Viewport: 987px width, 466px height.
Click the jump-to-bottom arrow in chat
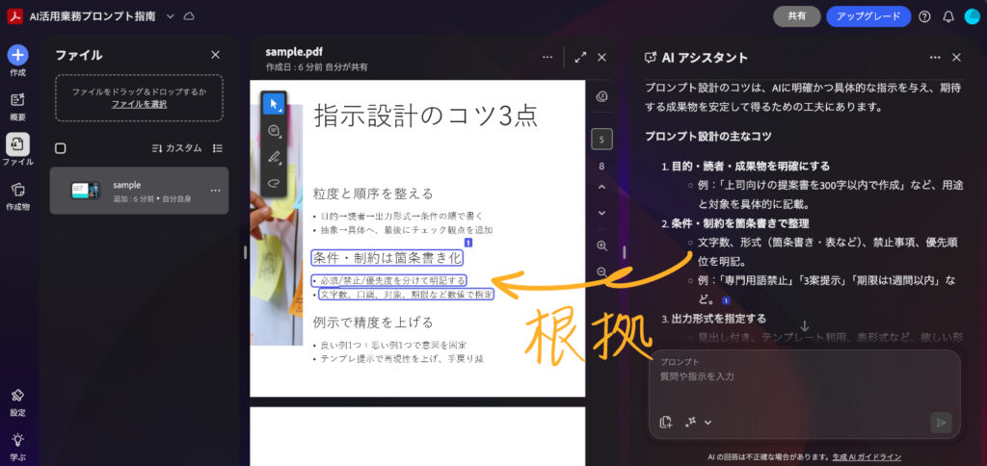click(x=804, y=325)
